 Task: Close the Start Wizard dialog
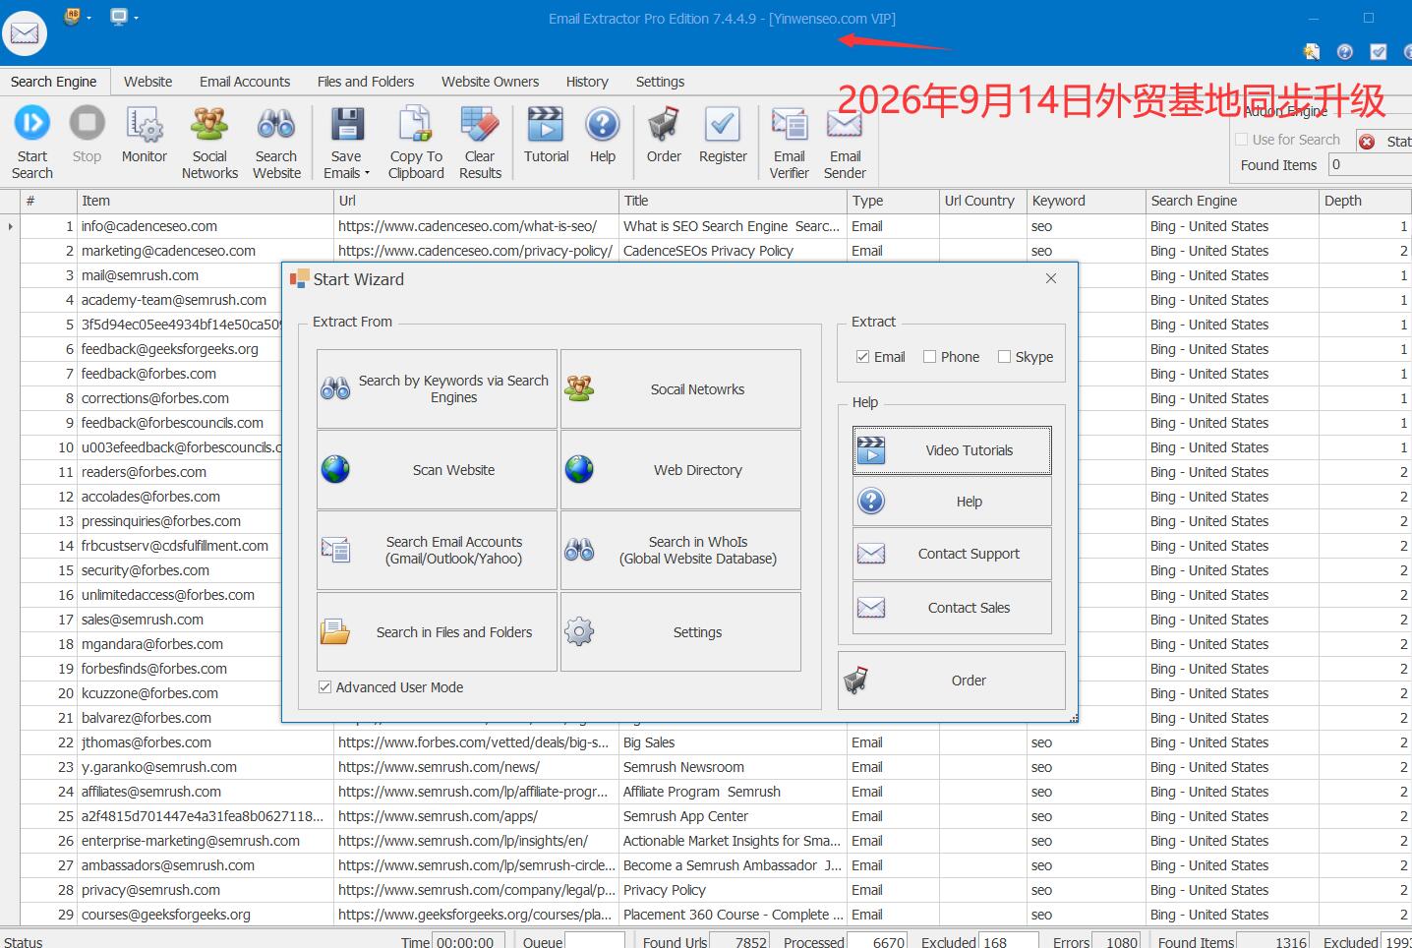[1051, 279]
